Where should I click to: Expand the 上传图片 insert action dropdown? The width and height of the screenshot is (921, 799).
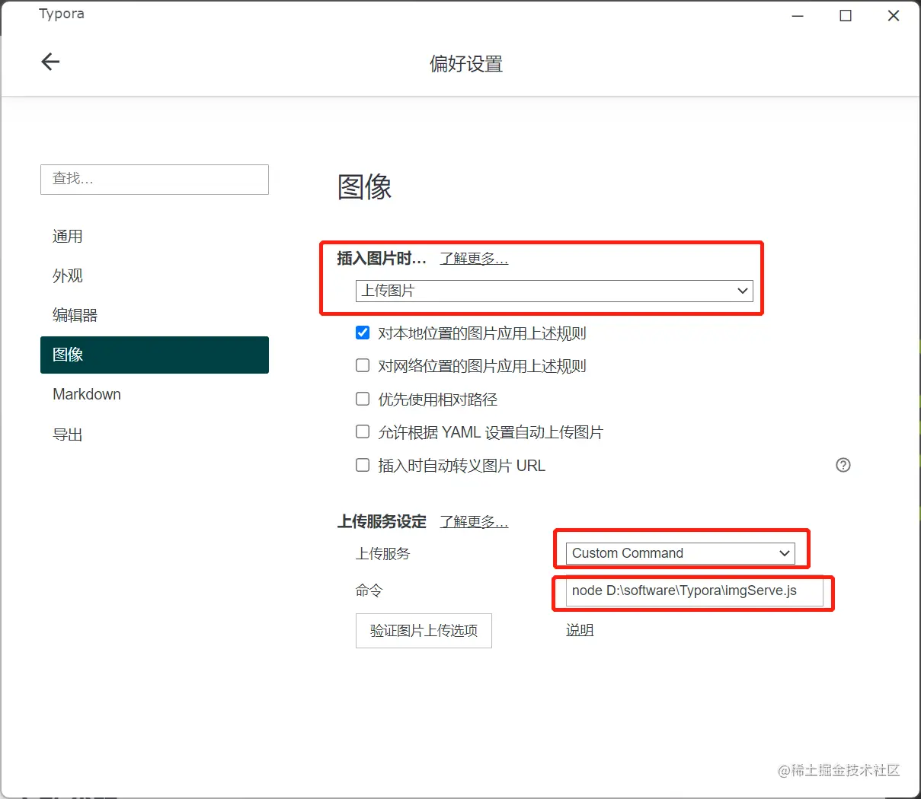554,291
